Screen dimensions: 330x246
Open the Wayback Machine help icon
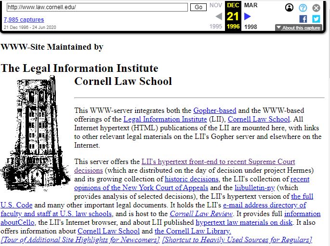pos(303,8)
